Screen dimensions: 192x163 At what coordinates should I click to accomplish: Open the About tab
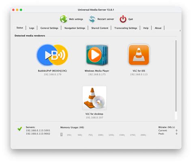point(158,28)
